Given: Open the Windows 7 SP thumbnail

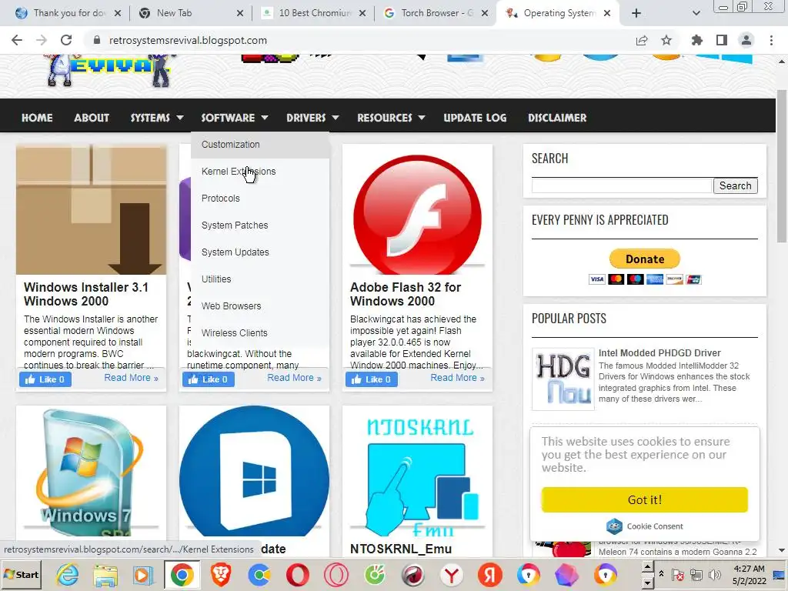Looking at the screenshot, I should coord(91,472).
